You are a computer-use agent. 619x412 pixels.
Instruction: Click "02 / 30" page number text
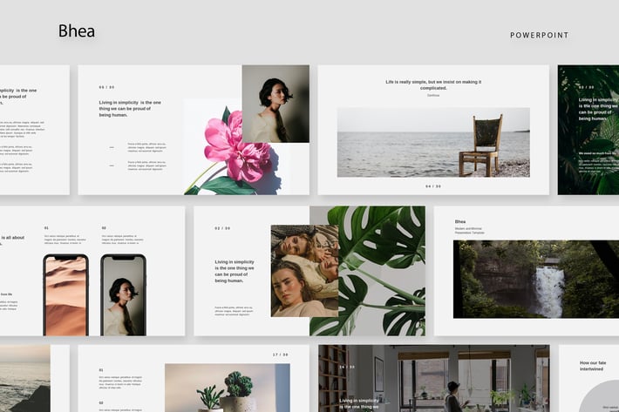point(222,228)
